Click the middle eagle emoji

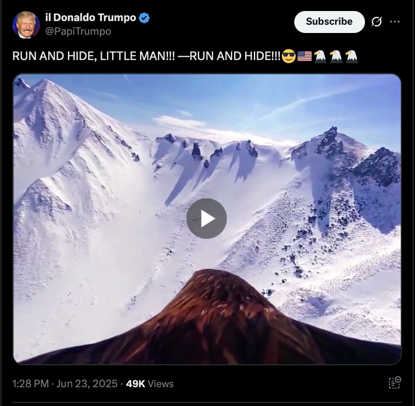[336, 56]
